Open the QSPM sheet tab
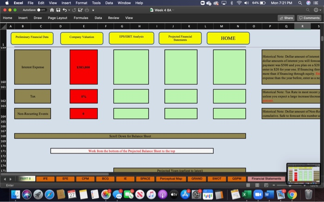This screenshot has width=324, height=202. 237,179
